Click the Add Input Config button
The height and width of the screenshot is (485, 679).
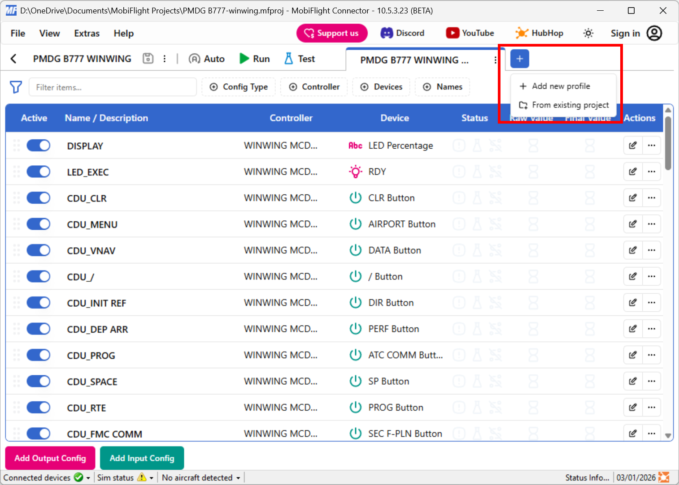coord(142,458)
